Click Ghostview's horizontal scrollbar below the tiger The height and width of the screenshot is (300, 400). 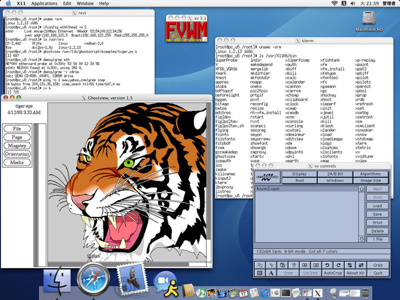click(127, 264)
